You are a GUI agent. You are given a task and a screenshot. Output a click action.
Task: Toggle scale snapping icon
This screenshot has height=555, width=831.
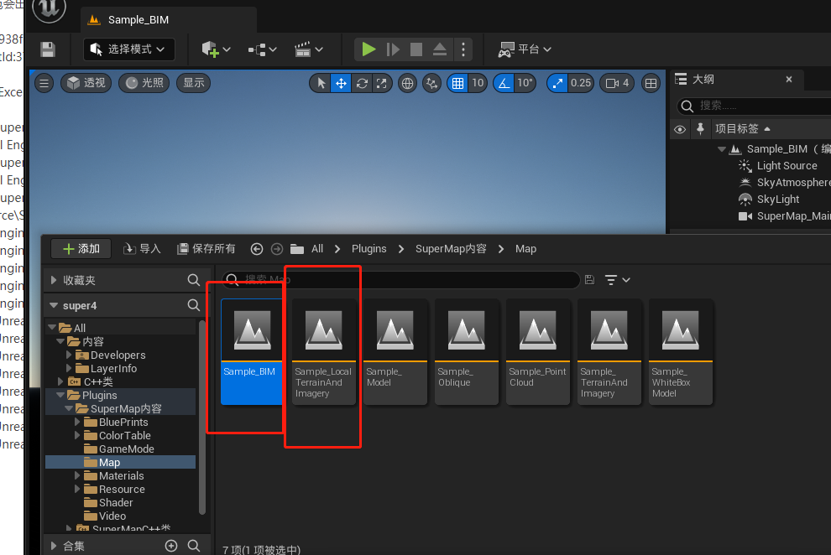pos(557,83)
